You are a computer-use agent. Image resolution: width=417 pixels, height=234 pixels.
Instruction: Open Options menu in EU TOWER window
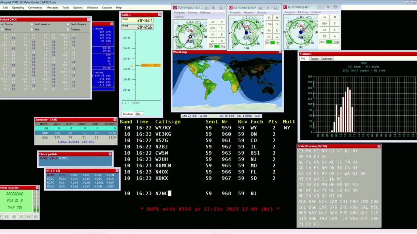[316, 12]
